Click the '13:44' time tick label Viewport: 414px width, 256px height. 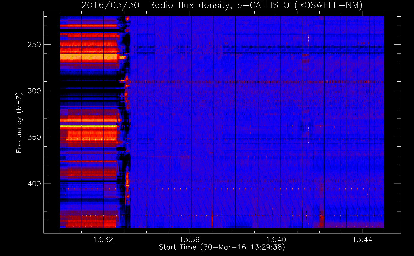pyautogui.click(x=363, y=240)
